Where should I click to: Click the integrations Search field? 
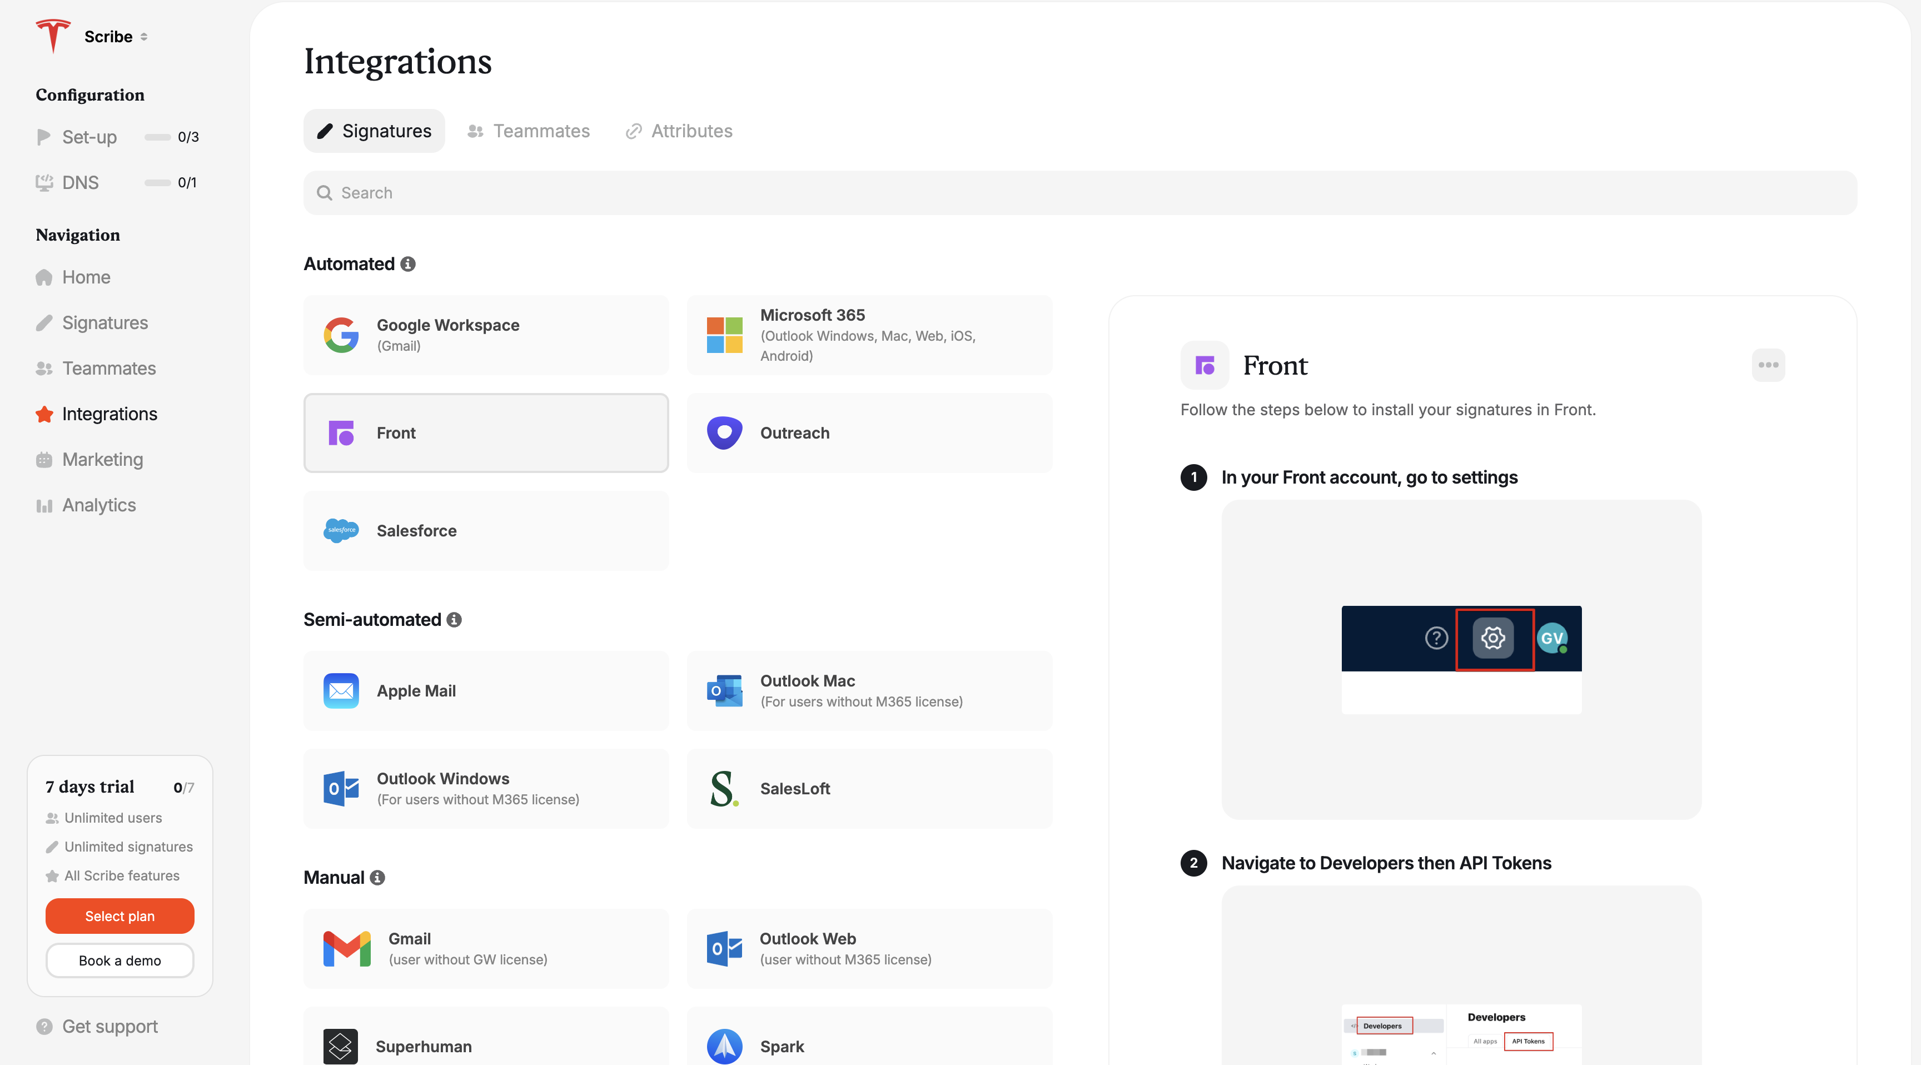1079,193
